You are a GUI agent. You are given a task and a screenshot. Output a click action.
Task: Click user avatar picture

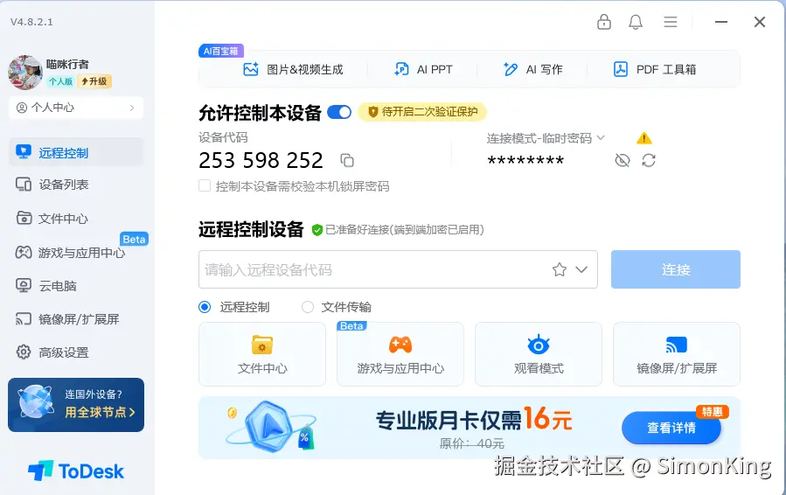point(25,73)
